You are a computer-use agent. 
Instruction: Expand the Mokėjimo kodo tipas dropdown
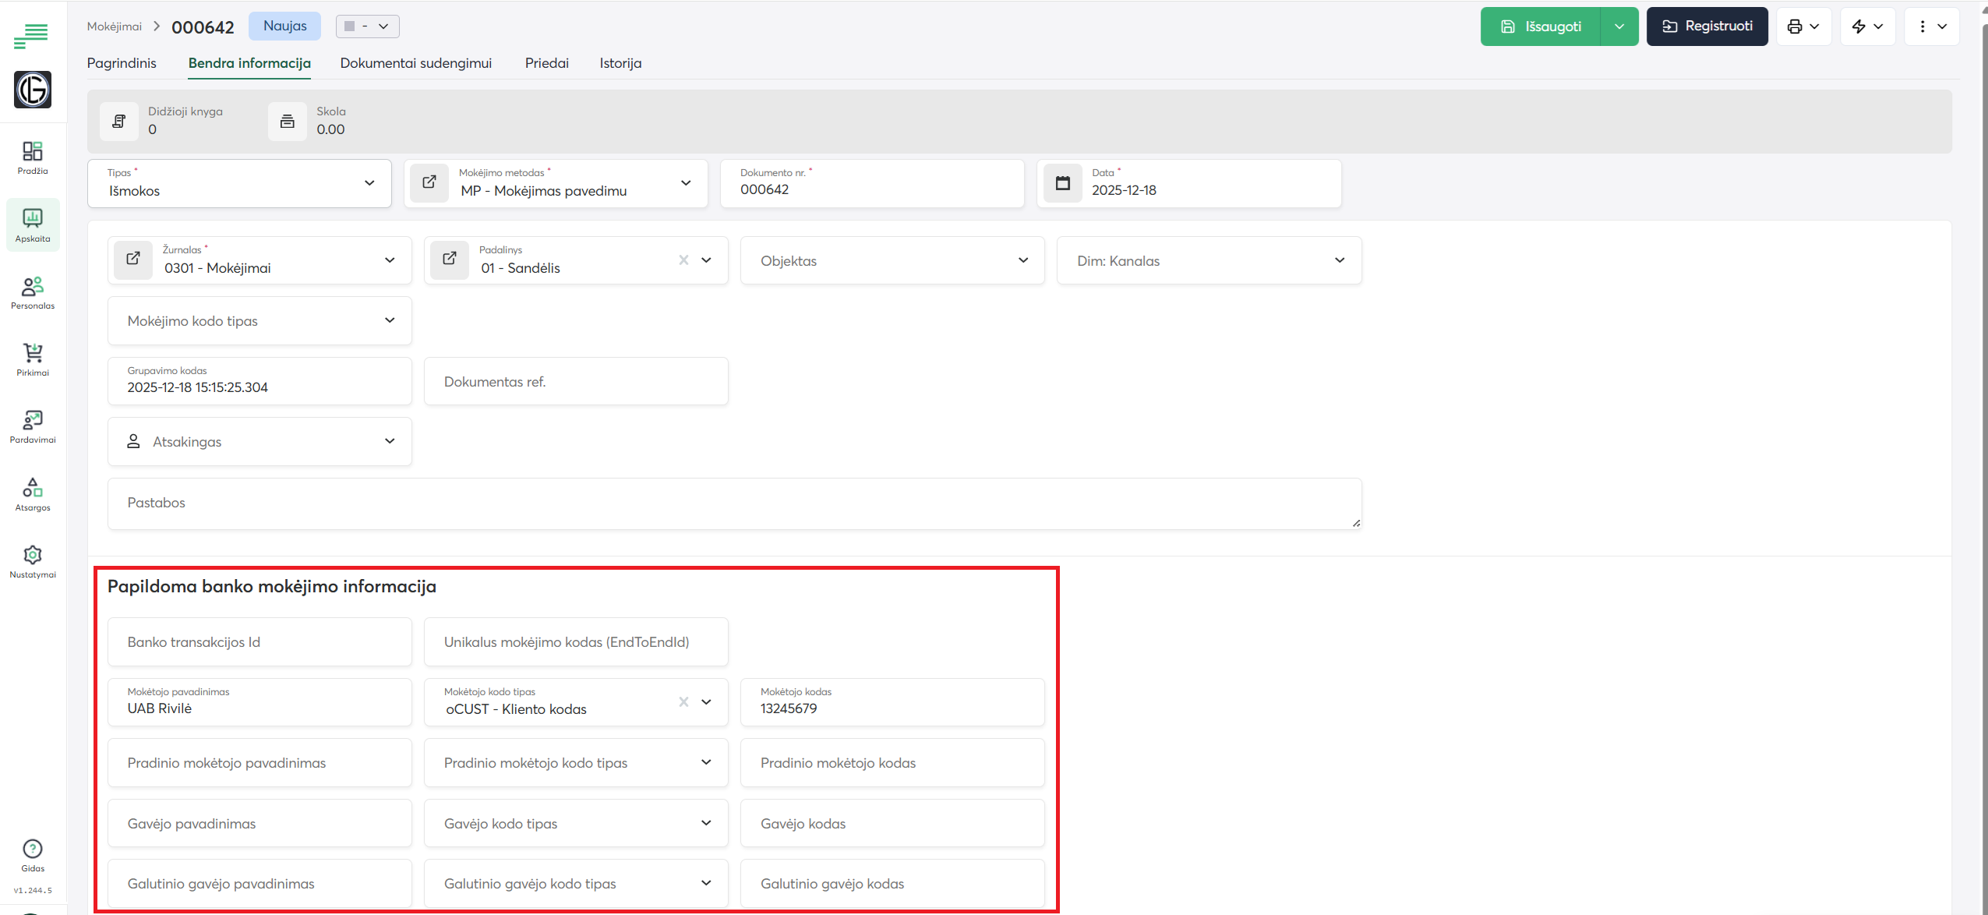(x=390, y=320)
